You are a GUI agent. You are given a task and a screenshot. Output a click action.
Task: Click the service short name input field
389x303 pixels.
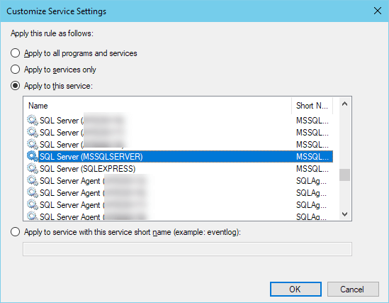click(x=187, y=249)
